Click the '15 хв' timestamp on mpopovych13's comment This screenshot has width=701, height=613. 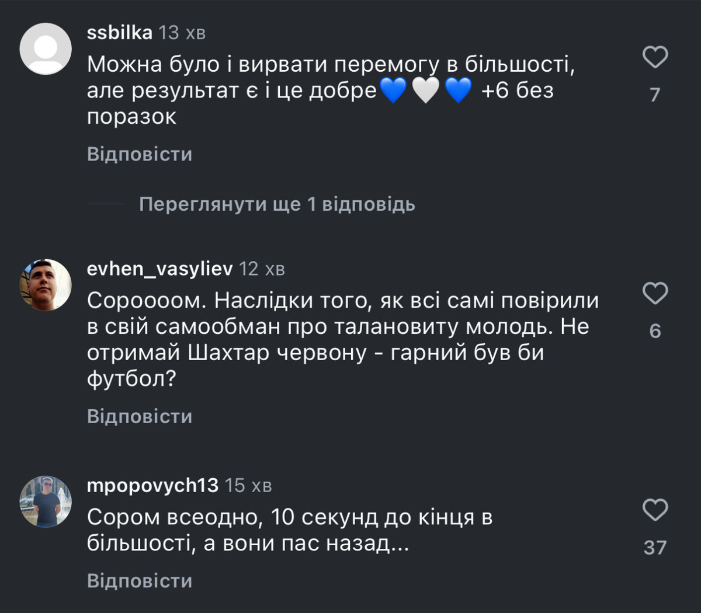(x=248, y=485)
